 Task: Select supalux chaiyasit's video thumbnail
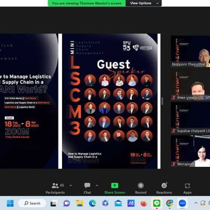pos(191,118)
